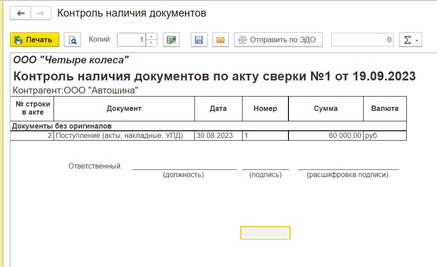The height and width of the screenshot is (267, 437).
Task: Increase copies with the up stepper arrow
Action: pyautogui.click(x=152, y=37)
